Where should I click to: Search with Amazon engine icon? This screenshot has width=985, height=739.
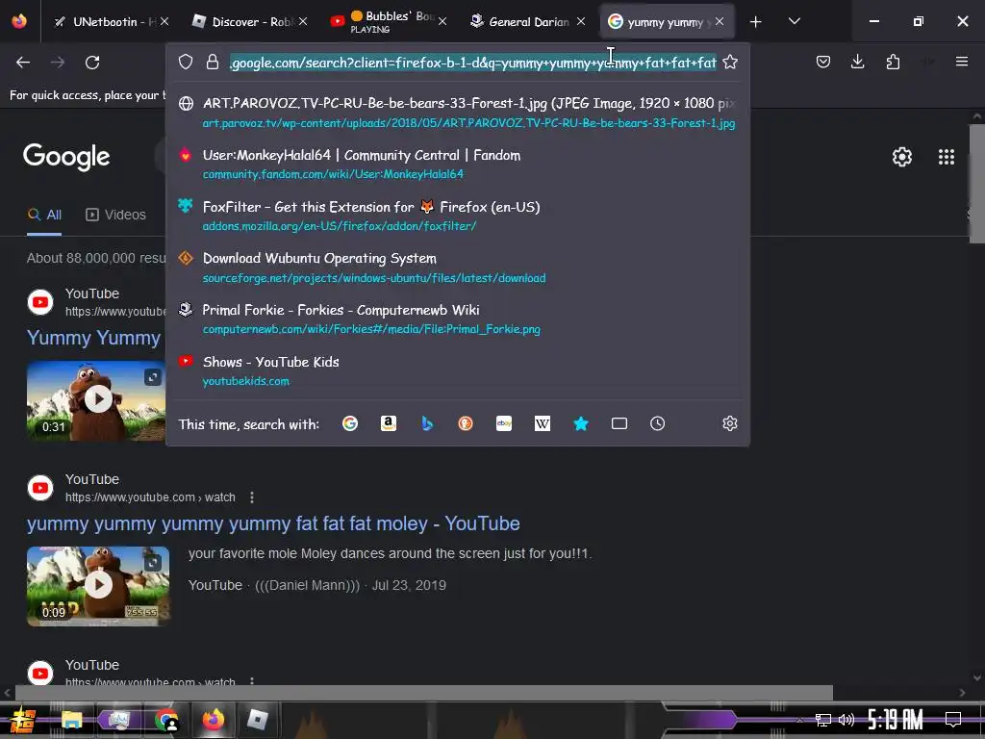[389, 423]
